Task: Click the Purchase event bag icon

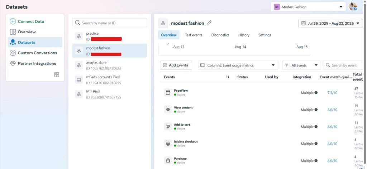Action: (x=168, y=160)
